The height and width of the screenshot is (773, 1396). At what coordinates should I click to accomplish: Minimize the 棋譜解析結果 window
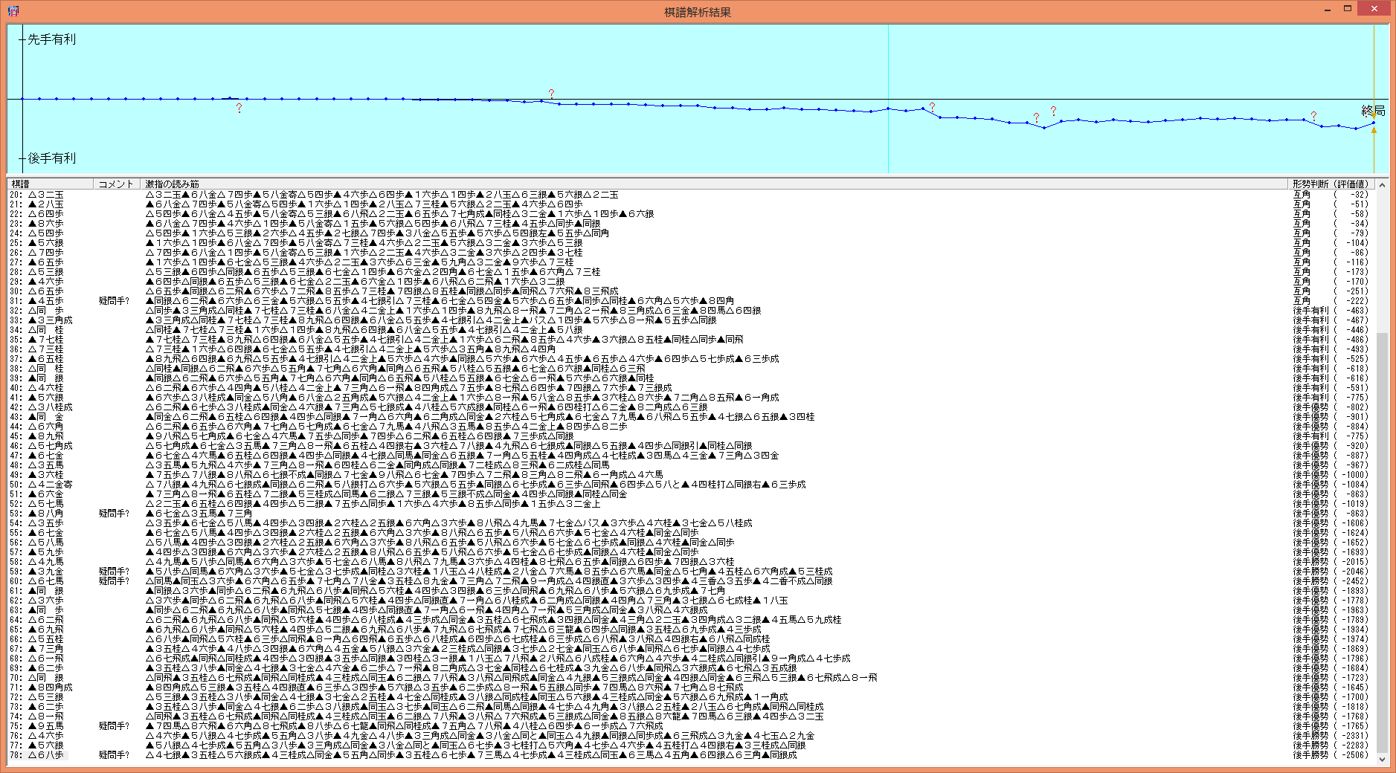(x=1327, y=9)
